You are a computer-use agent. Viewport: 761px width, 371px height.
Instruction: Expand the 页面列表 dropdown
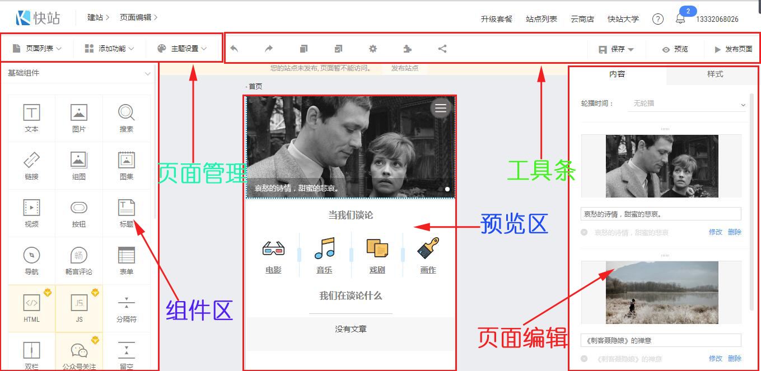(x=37, y=49)
